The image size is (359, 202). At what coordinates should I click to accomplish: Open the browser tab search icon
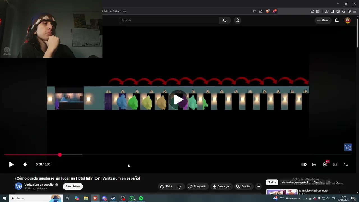coord(318,11)
